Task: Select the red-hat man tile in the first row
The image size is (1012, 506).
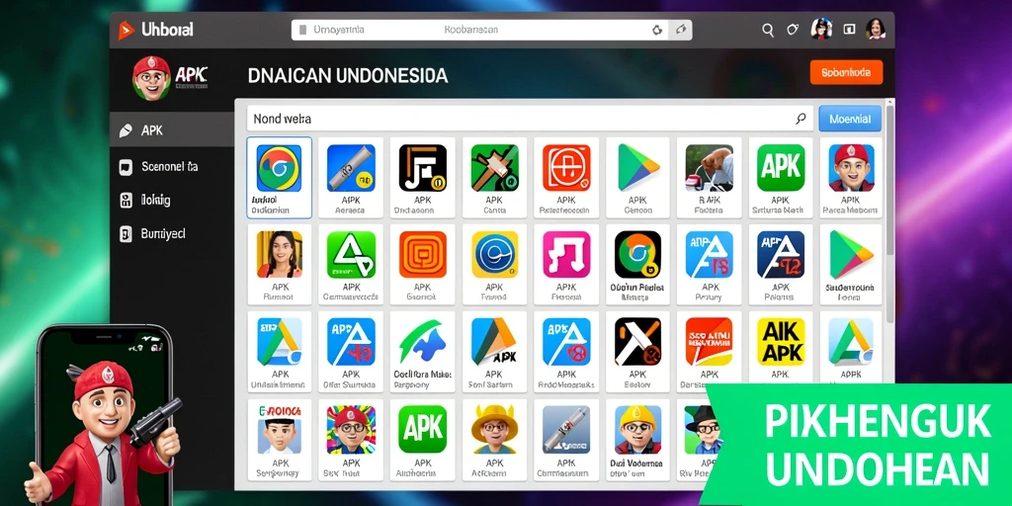Action: (851, 178)
